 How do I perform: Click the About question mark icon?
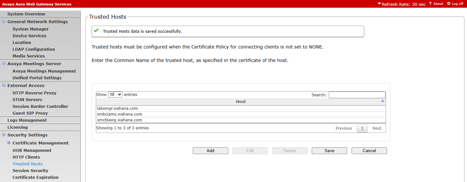pos(430,4)
